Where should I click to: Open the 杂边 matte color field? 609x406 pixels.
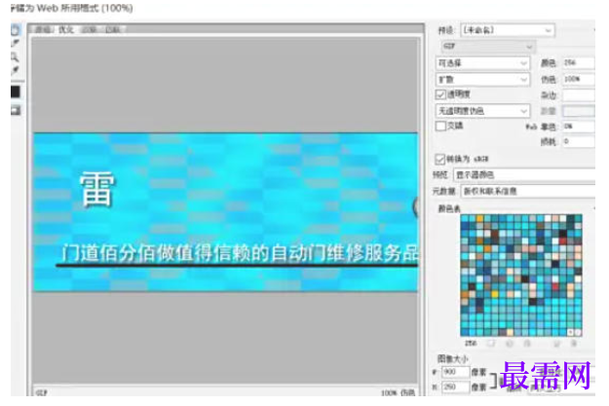(x=579, y=95)
